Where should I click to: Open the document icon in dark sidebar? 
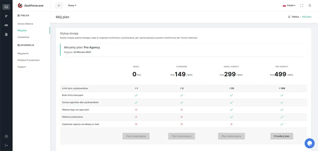[6, 34]
